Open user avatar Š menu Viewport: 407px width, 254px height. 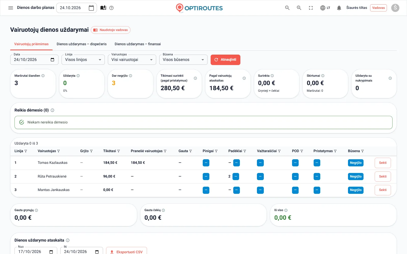pos(395,8)
